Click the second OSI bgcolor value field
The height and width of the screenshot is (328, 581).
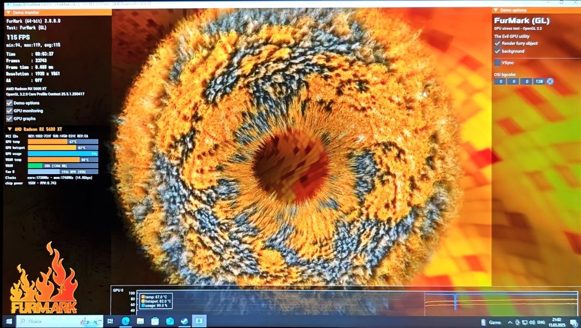(x=513, y=81)
